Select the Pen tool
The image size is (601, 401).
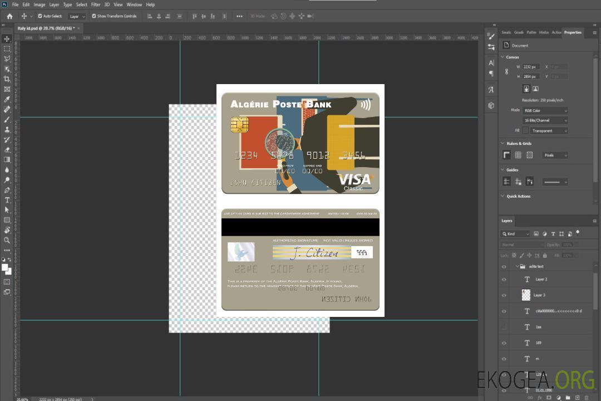[7, 190]
